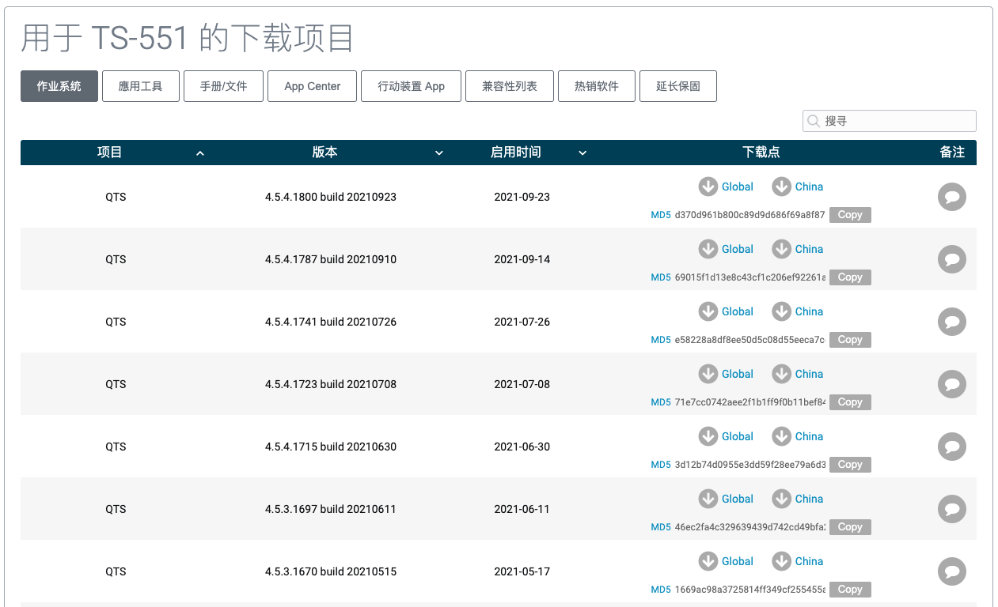The width and height of the screenshot is (998, 607).
Task: Switch to the App Center tab
Action: click(x=312, y=85)
